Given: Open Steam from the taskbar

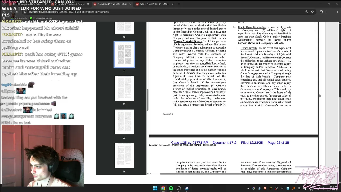Looking at the screenshot, I should click(187, 188).
